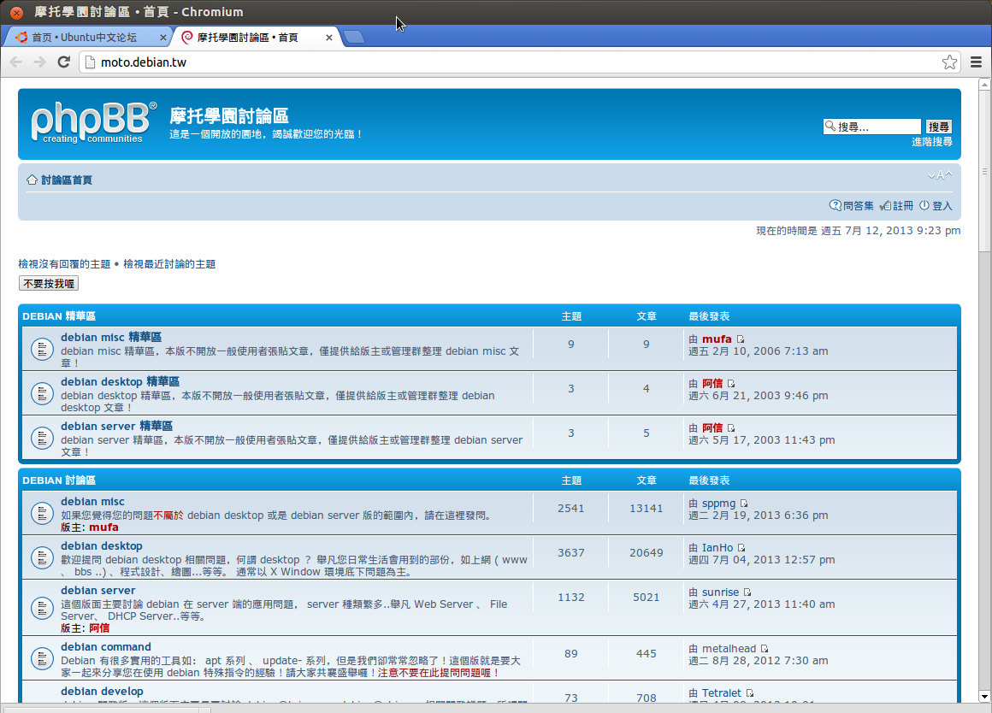Click the 不要按我喔 button

[x=49, y=284]
